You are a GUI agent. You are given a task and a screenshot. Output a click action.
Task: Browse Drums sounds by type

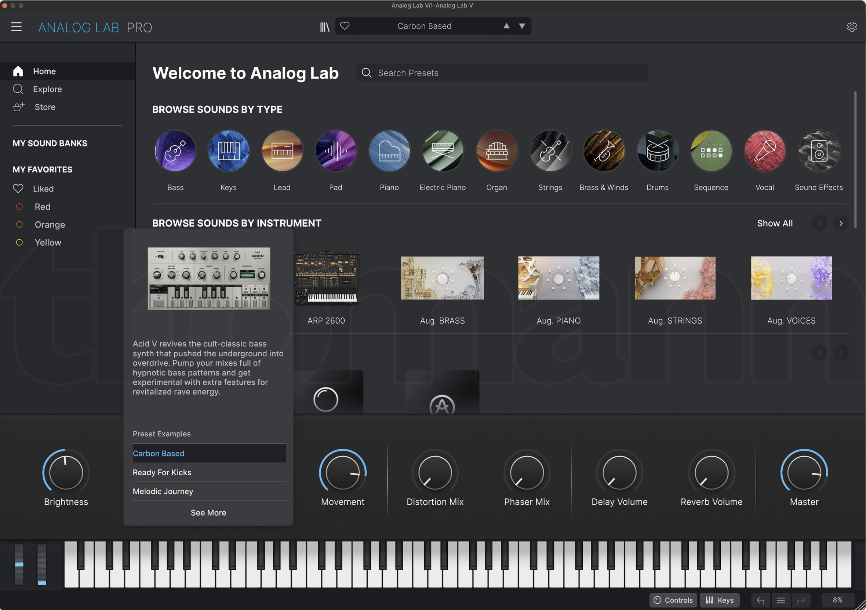[658, 150]
